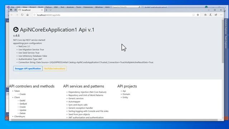Viewport: 229px width, 129px height.
Task: Click 'Use InMemory Database: False' line
Action: (33, 56)
